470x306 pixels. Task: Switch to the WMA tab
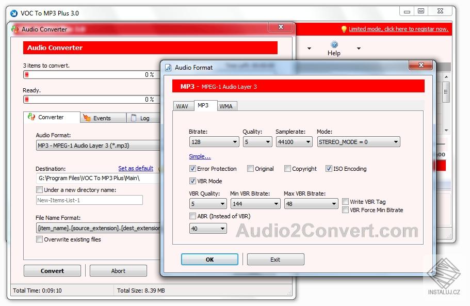click(x=226, y=106)
